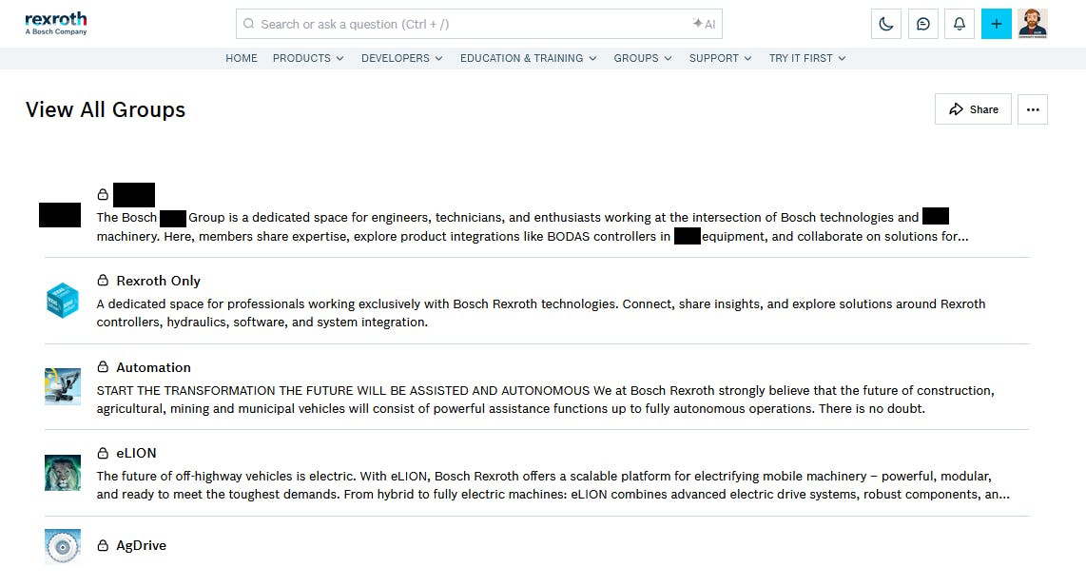Expand the GROUPS menu
The width and height of the screenshot is (1086, 587).
coord(643,58)
